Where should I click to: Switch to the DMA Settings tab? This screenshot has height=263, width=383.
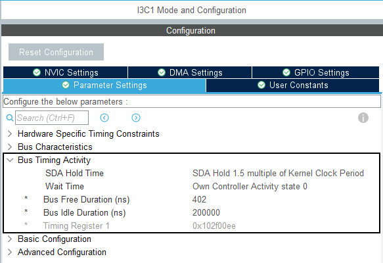(190, 72)
